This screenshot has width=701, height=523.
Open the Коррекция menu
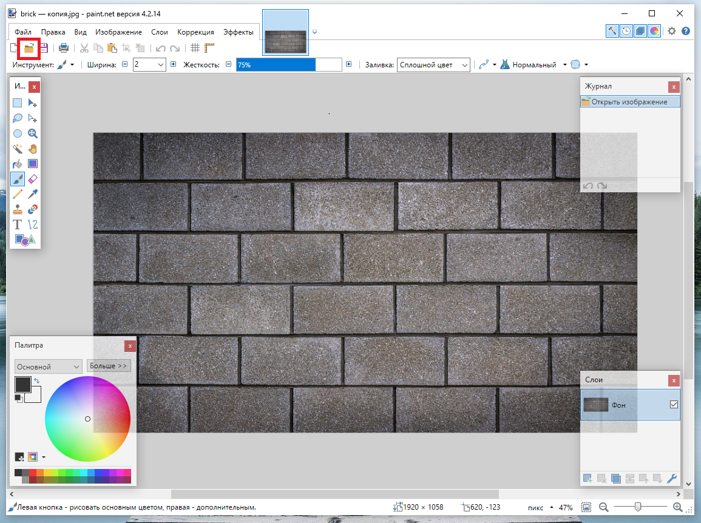click(x=195, y=32)
